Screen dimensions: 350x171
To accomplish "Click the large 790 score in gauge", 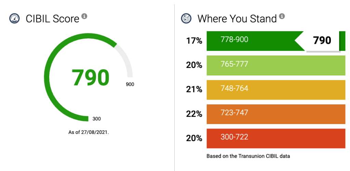I will point(90,78).
